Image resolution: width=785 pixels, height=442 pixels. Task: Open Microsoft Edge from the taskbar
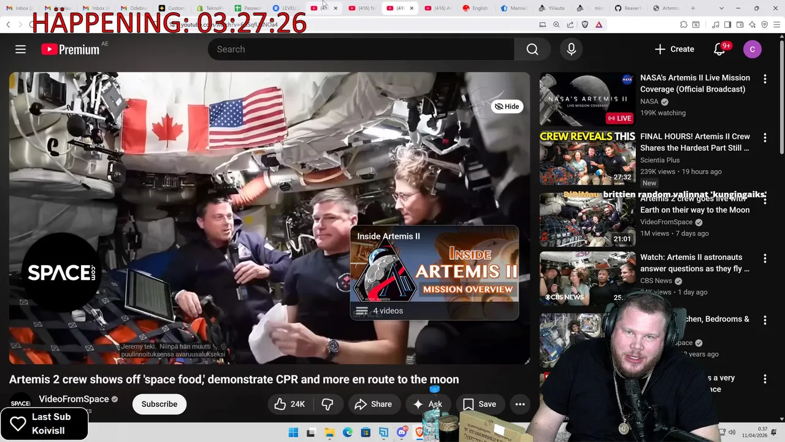tap(347, 432)
